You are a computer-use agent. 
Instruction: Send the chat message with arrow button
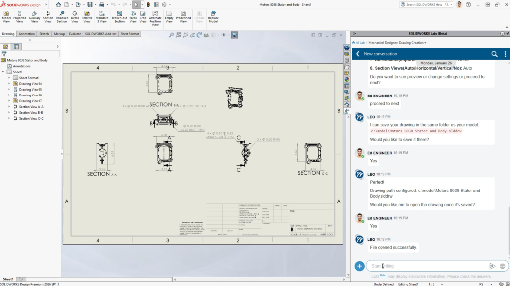point(492,266)
